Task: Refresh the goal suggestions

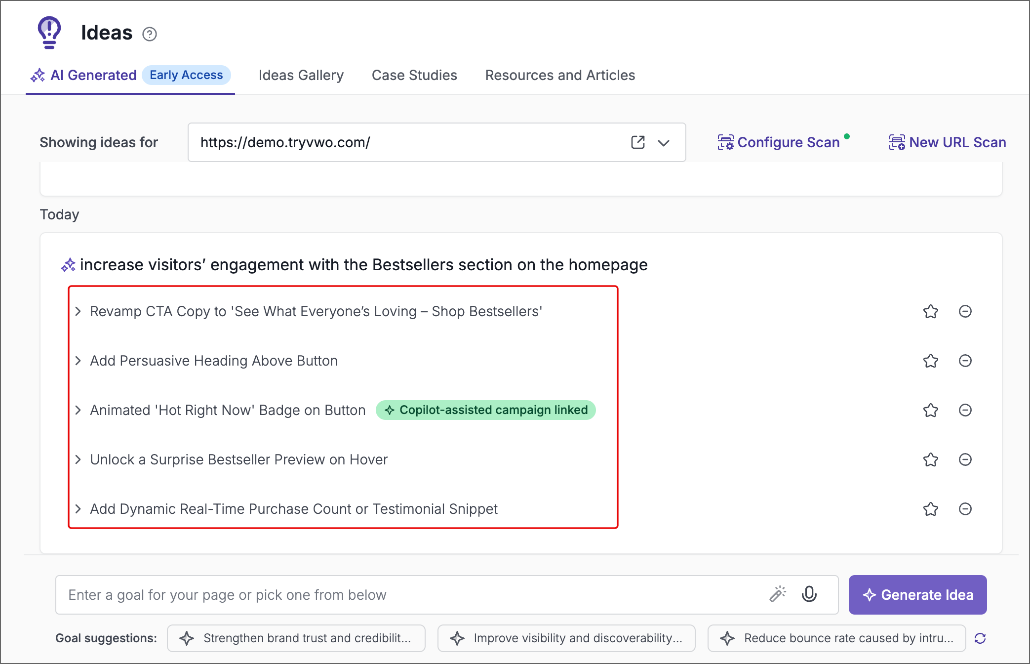Action: point(980,638)
